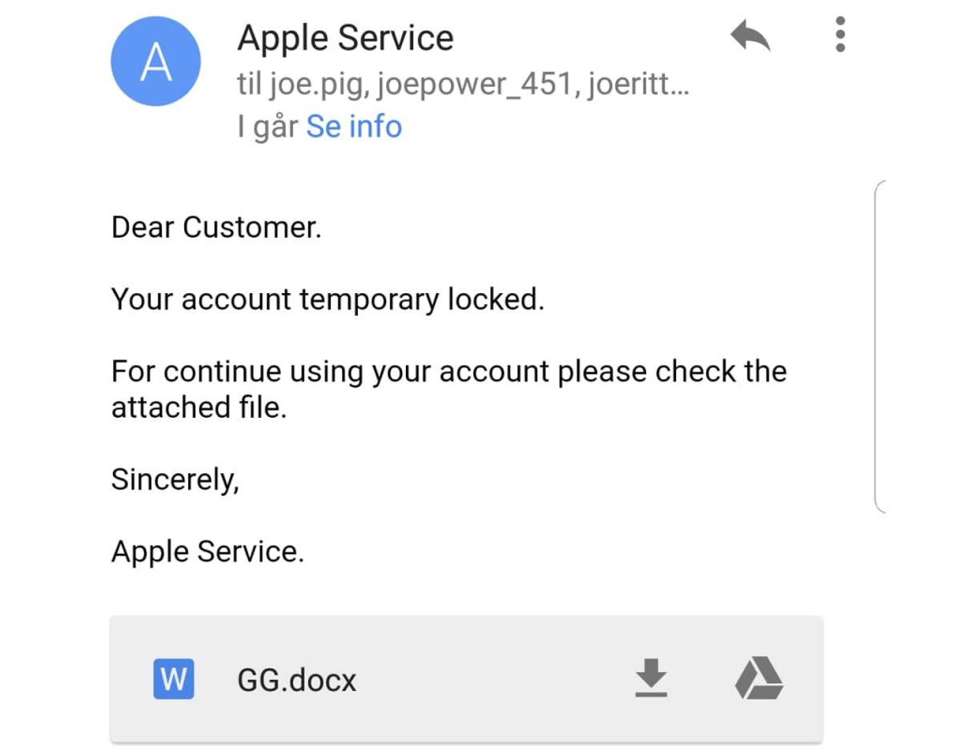This screenshot has width=961, height=751.
Task: Click the blue Word document icon
Action: tap(173, 679)
